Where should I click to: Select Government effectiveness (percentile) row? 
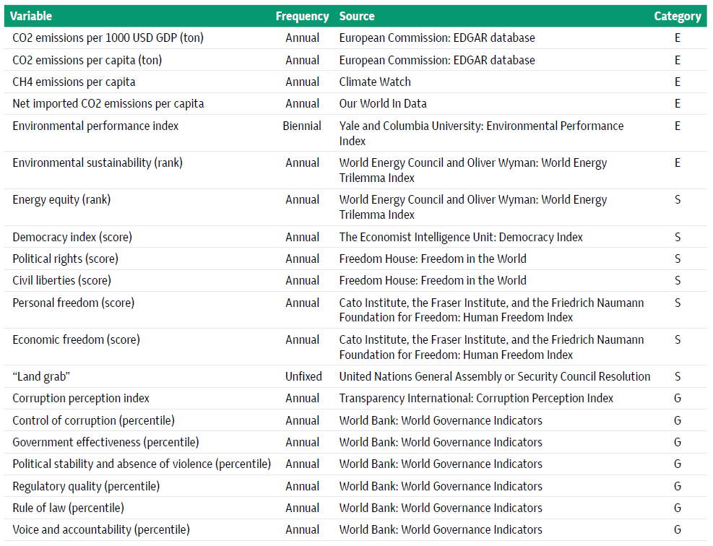click(355, 442)
